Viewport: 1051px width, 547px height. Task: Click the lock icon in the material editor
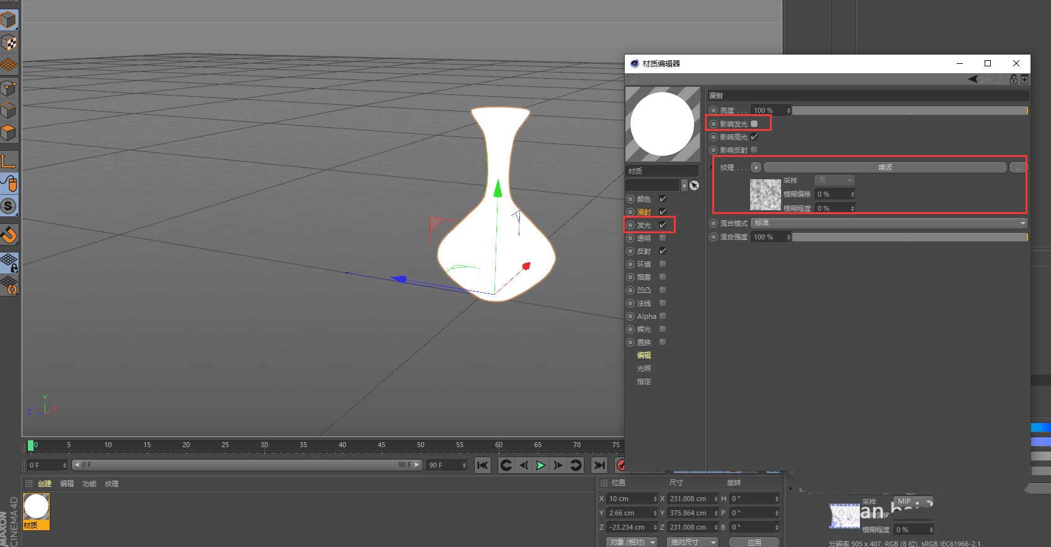(1013, 79)
